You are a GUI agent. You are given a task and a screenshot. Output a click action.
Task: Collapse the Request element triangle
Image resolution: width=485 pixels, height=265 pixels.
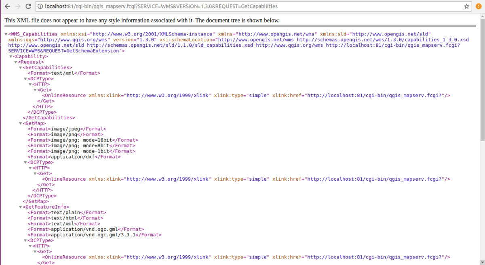tap(16, 63)
